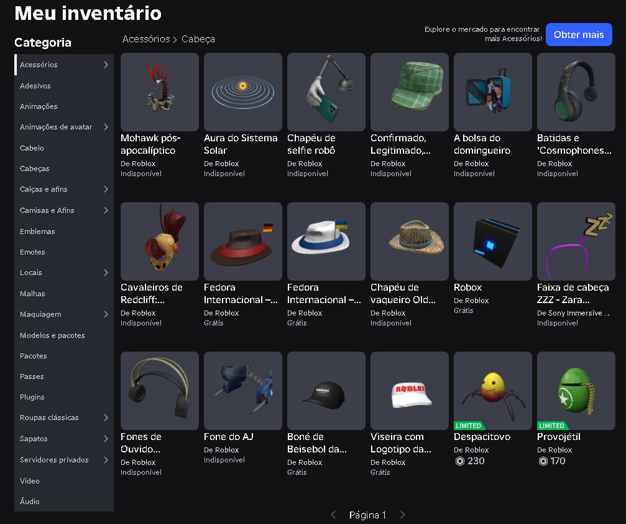The image size is (626, 524).
Task: Open the Fone do AJ title link
Action: (229, 437)
